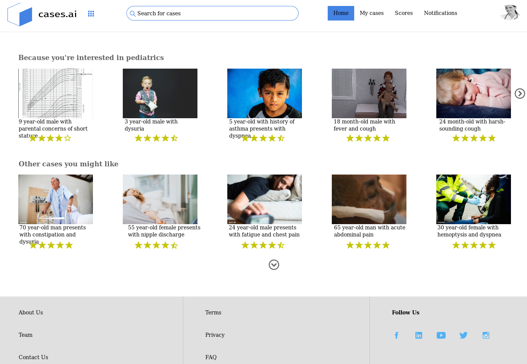Click '24 year-old male presents with fatigue' title

(264, 231)
